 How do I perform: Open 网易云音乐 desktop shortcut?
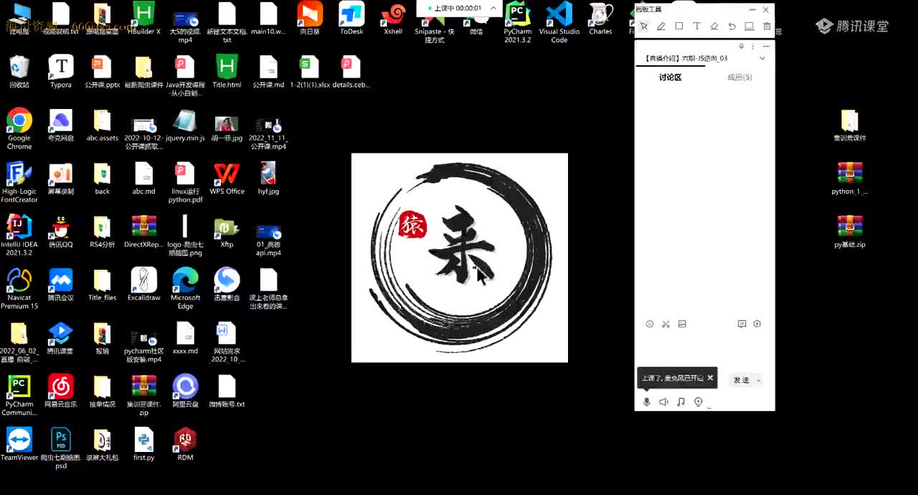pyautogui.click(x=61, y=391)
